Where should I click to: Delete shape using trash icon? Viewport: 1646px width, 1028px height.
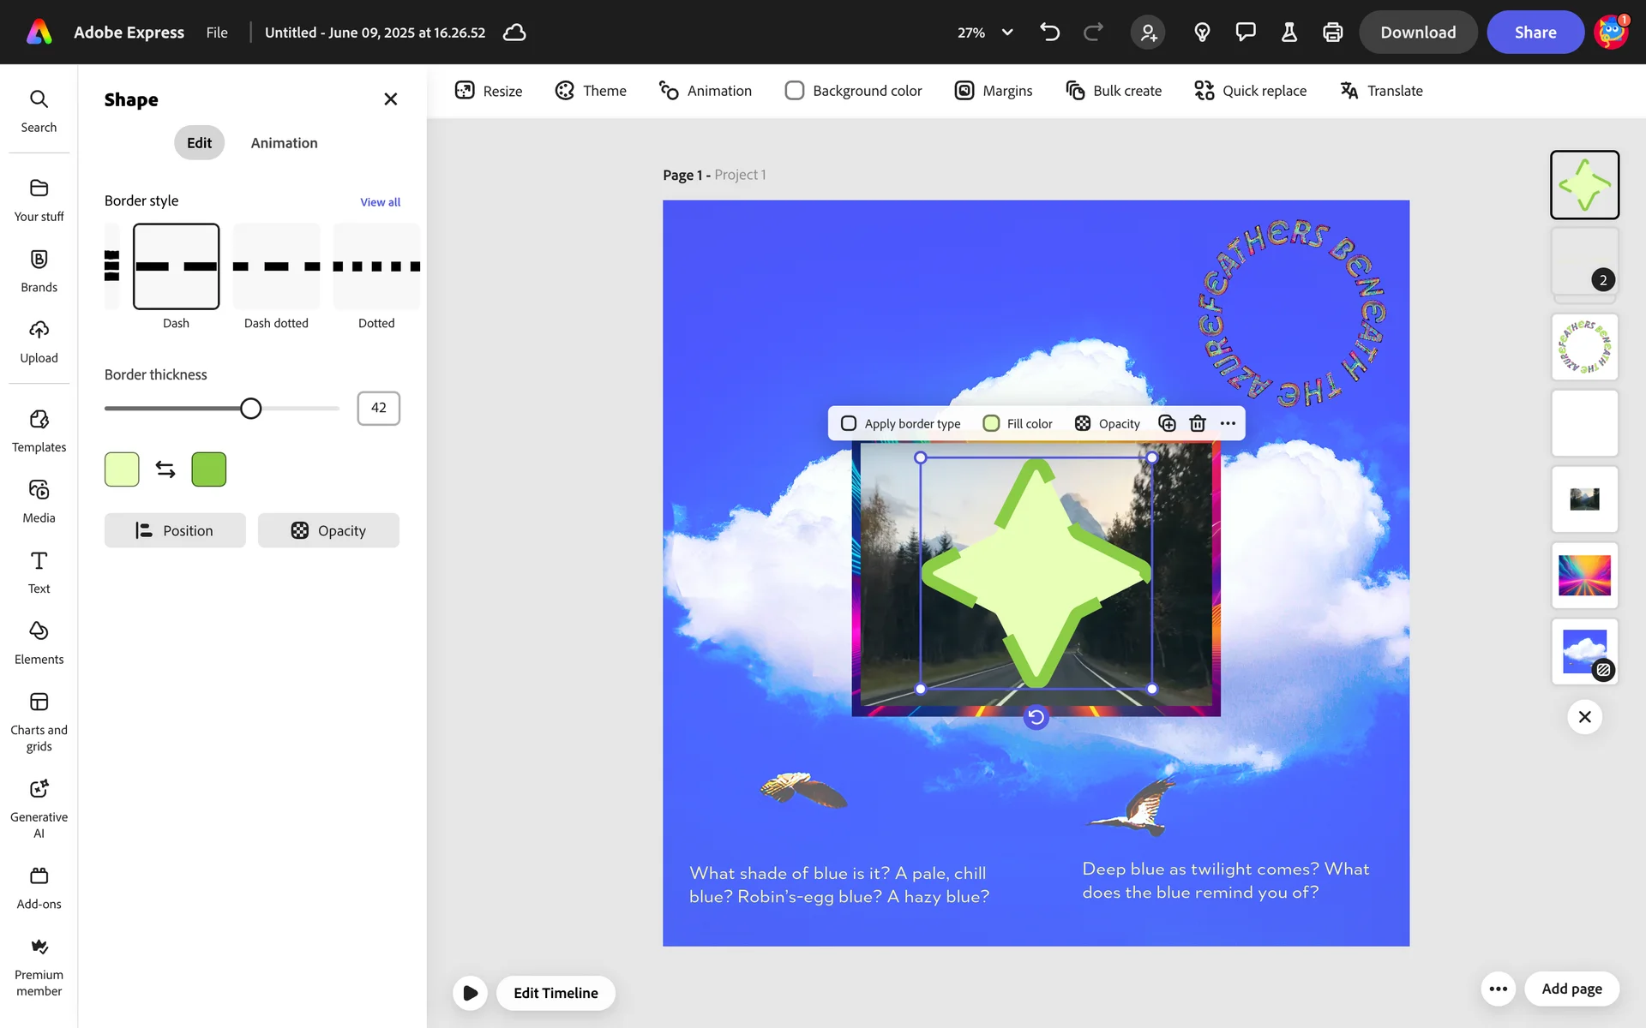click(1198, 423)
